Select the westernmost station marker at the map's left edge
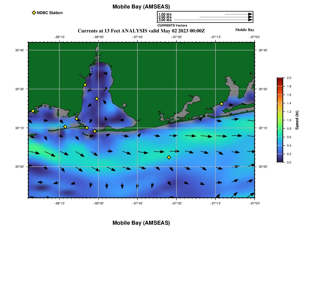This screenshot has width=311, height=296. (33, 111)
